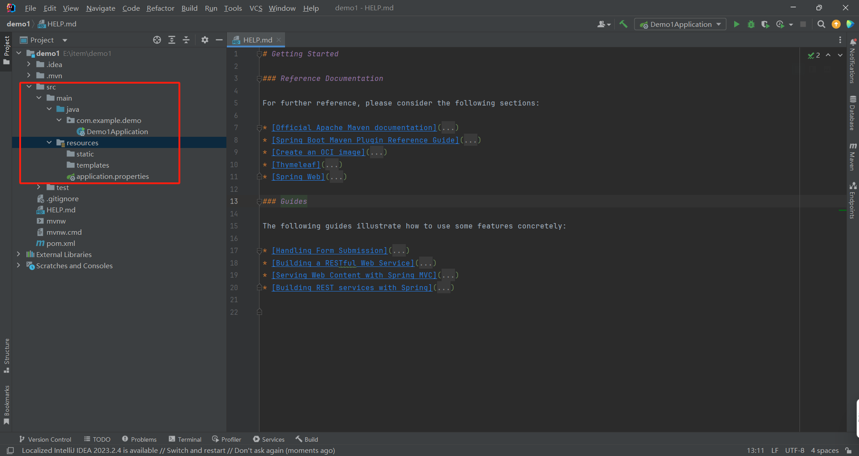859x456 pixels.
Task: Click the IDE update arrow icon
Action: coord(836,24)
